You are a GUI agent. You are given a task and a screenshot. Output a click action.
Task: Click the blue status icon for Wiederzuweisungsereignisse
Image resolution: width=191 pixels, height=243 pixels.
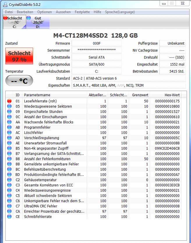(x=9, y=190)
